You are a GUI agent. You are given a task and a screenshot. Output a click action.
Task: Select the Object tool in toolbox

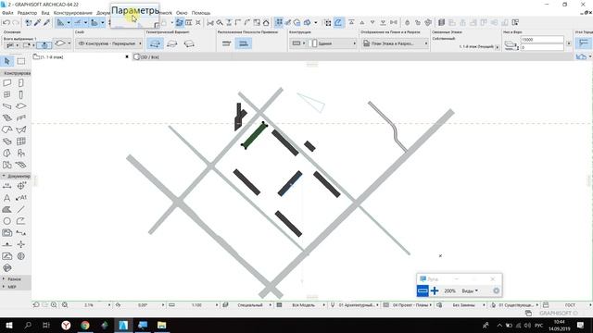coord(21,153)
